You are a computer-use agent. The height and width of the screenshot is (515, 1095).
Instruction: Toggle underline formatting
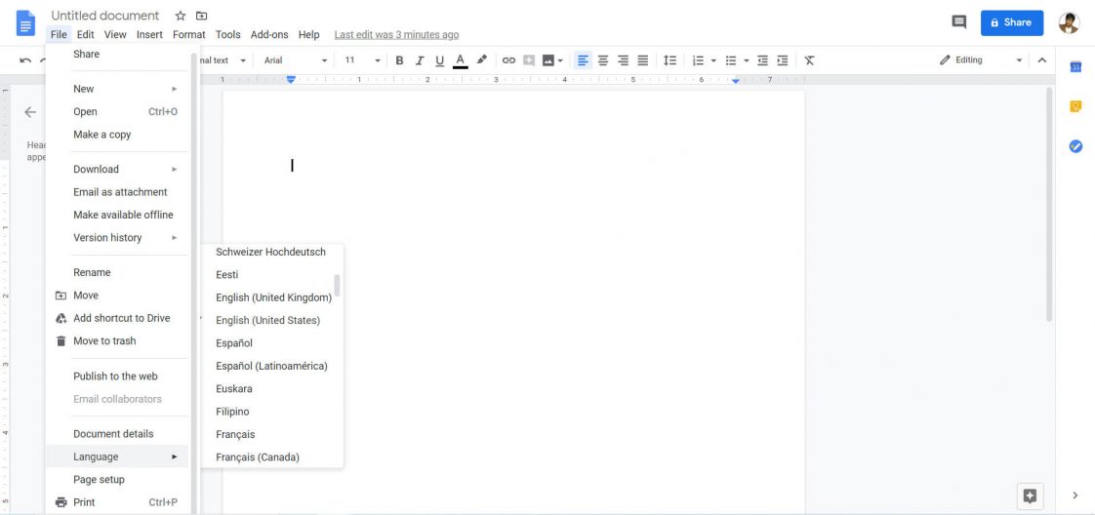click(x=439, y=60)
